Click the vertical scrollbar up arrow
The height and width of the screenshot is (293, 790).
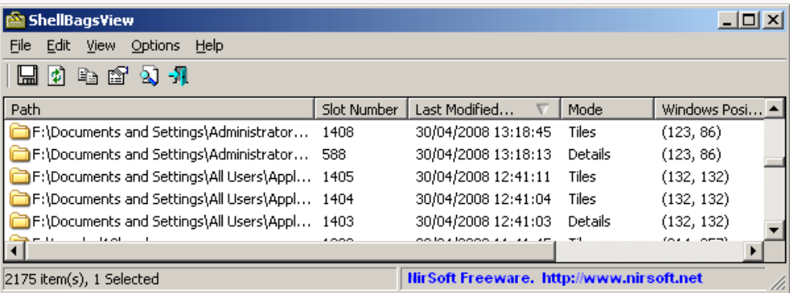pyautogui.click(x=774, y=108)
